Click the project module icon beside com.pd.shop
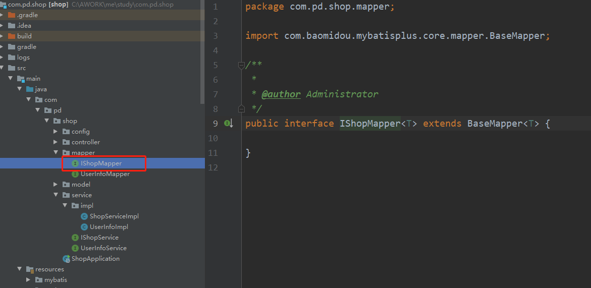The height and width of the screenshot is (288, 591). [x=4, y=5]
